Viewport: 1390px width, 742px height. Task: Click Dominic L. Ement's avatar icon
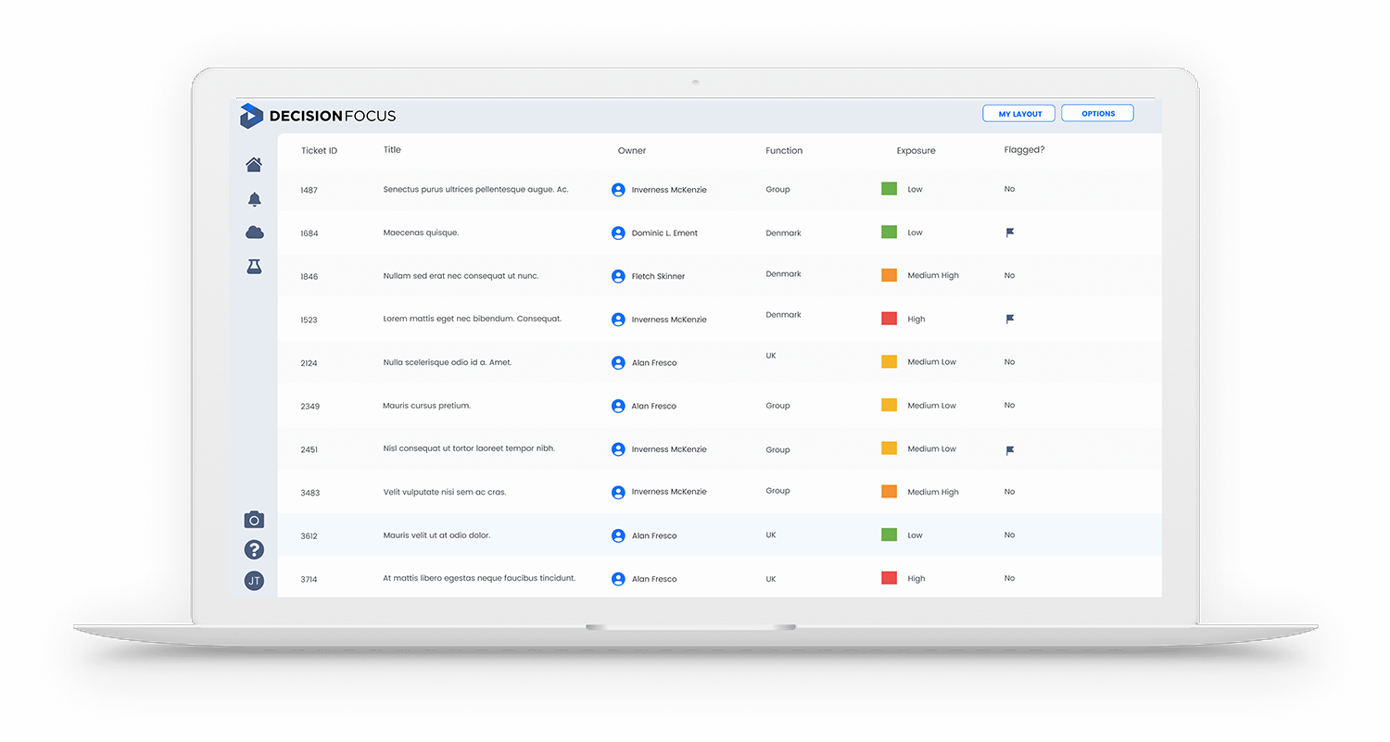pyautogui.click(x=618, y=233)
